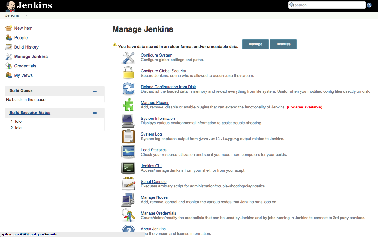378x237 pixels.
Task: Click the Manage Jenkins page heading
Action: click(143, 29)
